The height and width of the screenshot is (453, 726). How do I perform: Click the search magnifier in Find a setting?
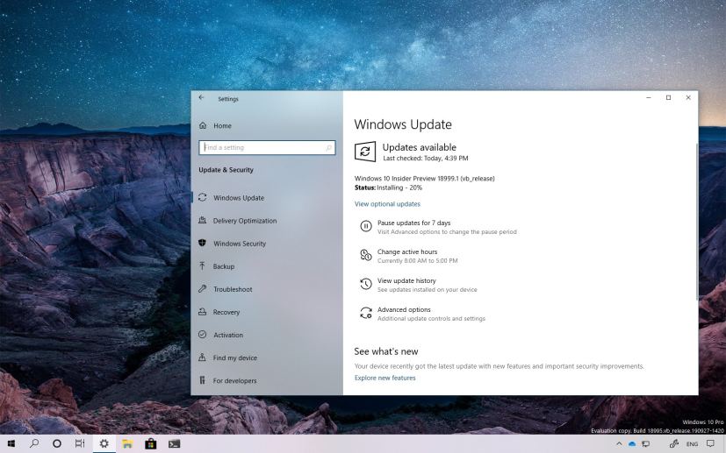click(x=328, y=148)
